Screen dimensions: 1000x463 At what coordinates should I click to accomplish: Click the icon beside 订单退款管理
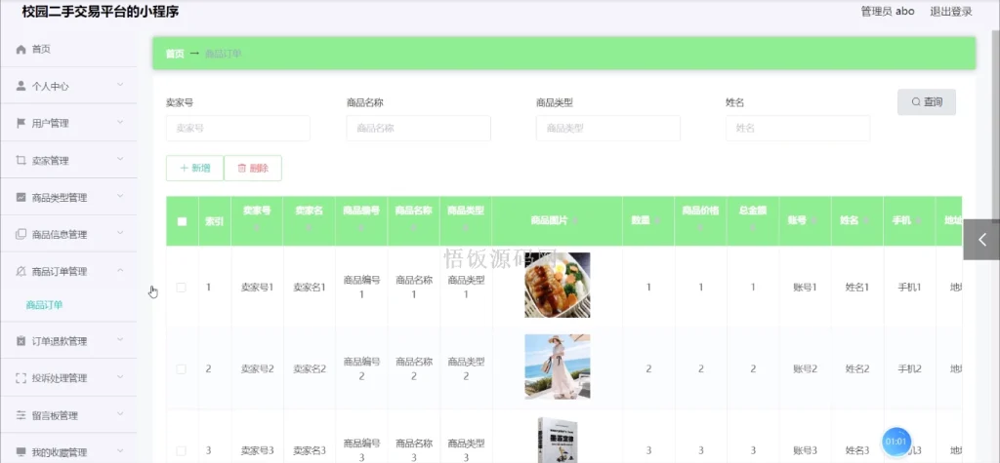click(21, 341)
